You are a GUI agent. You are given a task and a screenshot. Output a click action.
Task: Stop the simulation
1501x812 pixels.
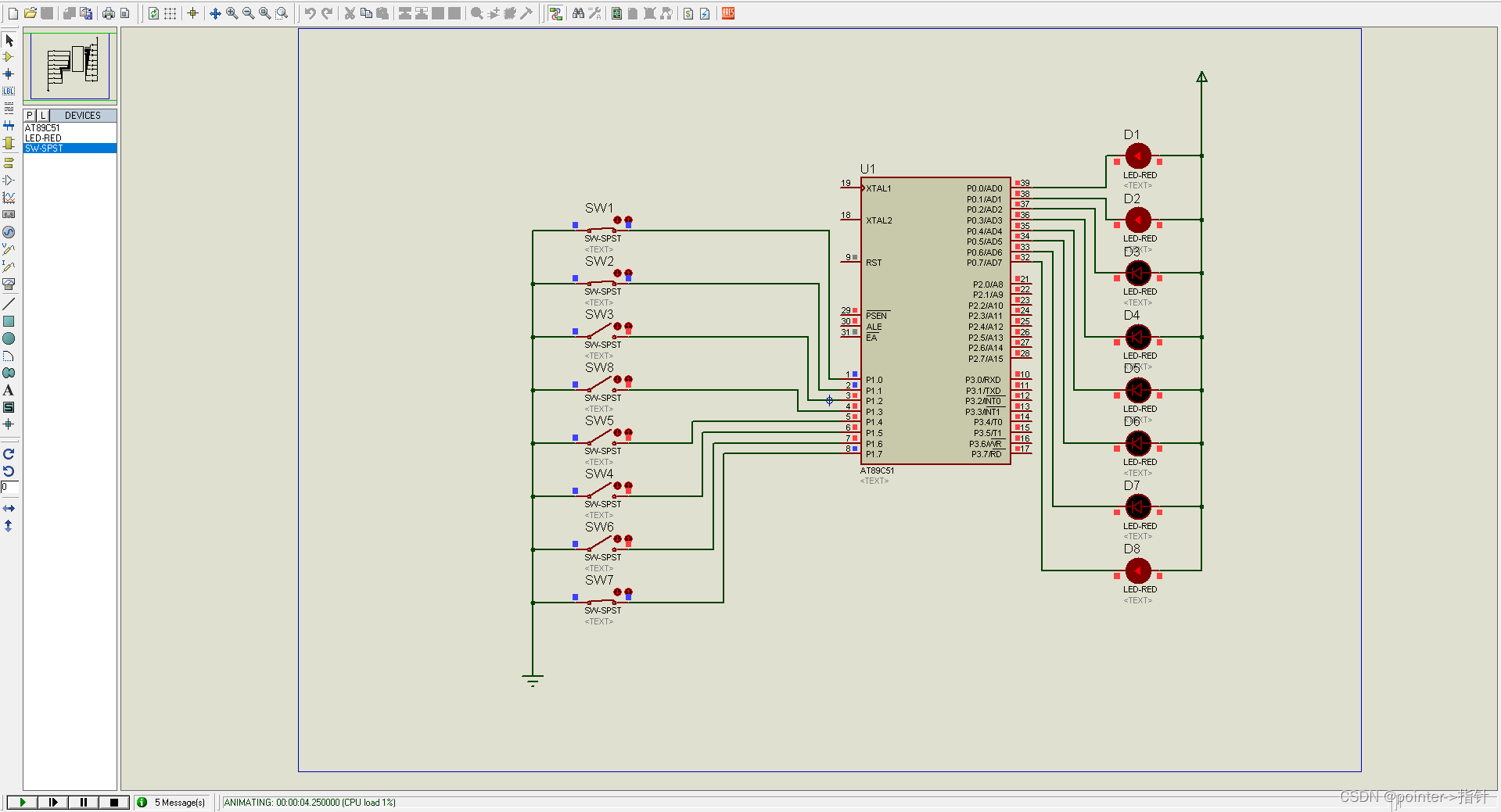pos(113,803)
